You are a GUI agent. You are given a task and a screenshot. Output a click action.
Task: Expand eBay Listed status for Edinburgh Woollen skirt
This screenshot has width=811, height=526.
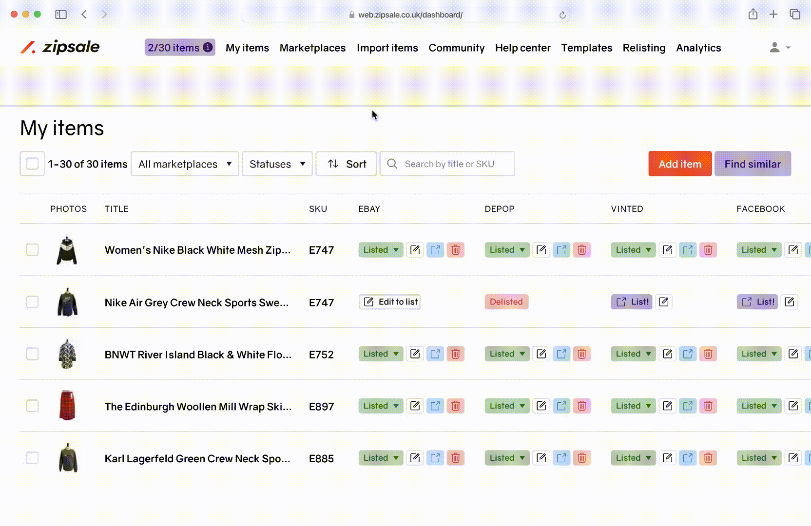(x=381, y=406)
